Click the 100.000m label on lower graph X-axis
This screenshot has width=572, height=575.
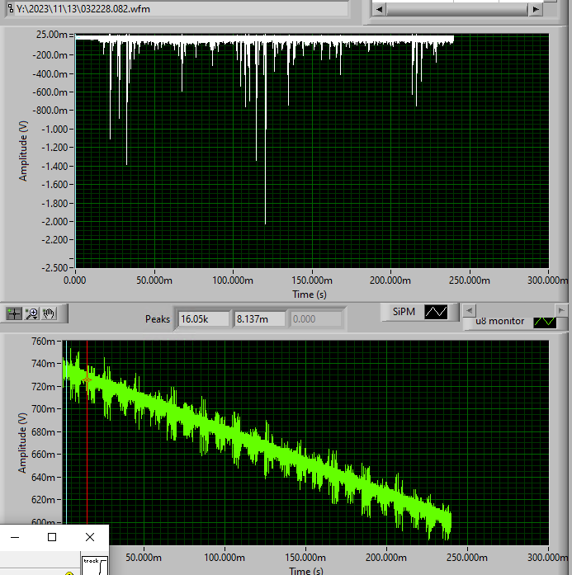[x=225, y=558]
